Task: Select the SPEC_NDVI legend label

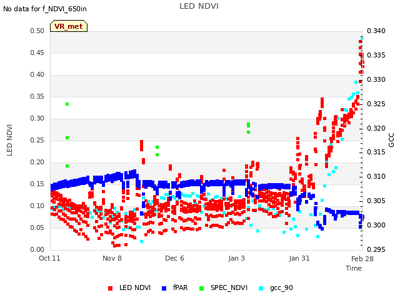Action: [229, 288]
